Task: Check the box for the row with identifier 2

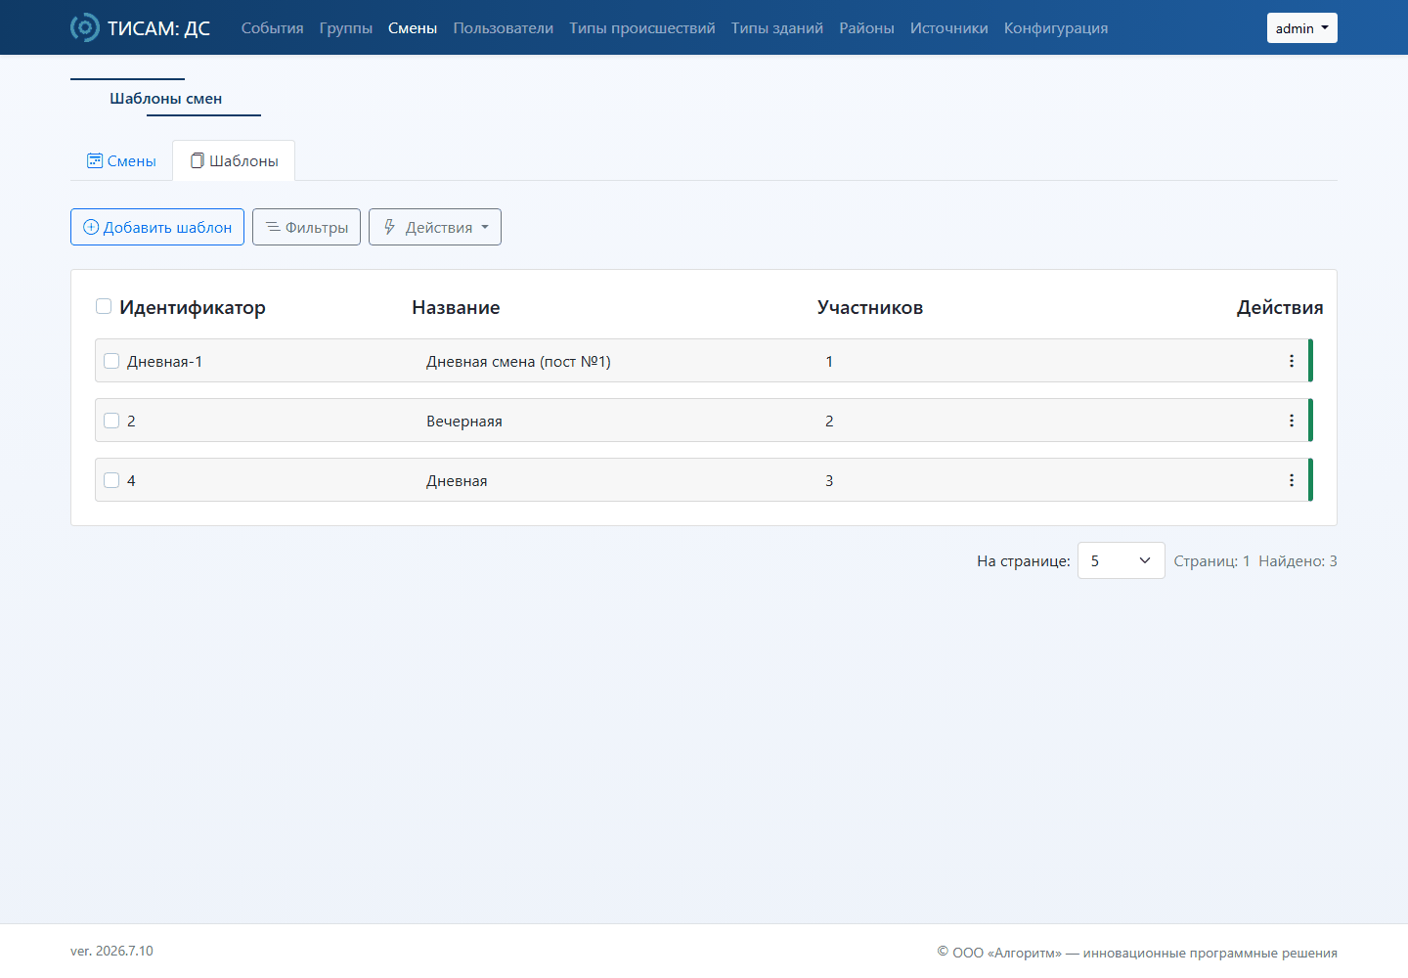Action: pos(111,421)
